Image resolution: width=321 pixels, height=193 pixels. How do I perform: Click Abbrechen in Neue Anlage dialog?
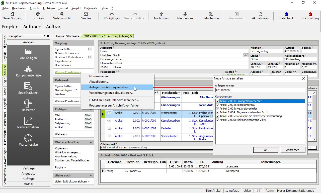click(292, 150)
